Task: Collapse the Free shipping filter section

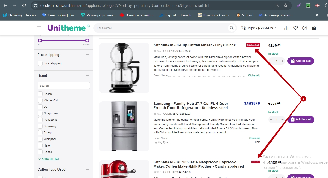Action: [88, 55]
